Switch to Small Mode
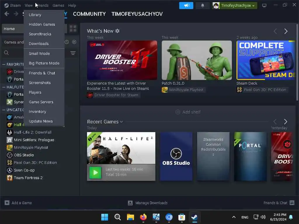This screenshot has height=224, width=299. coord(44,54)
